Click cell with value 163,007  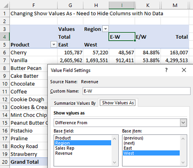[x=175, y=52]
